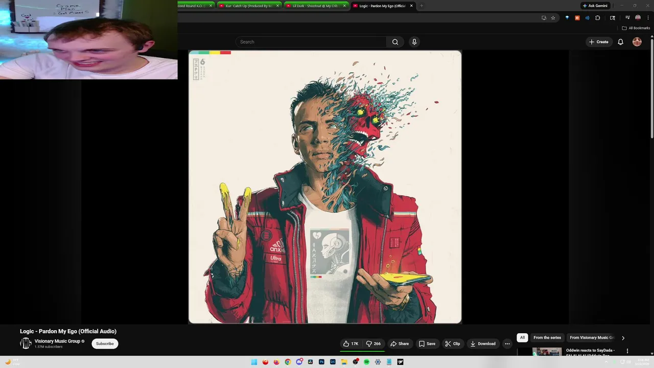Save the video to a playlist

click(427, 343)
